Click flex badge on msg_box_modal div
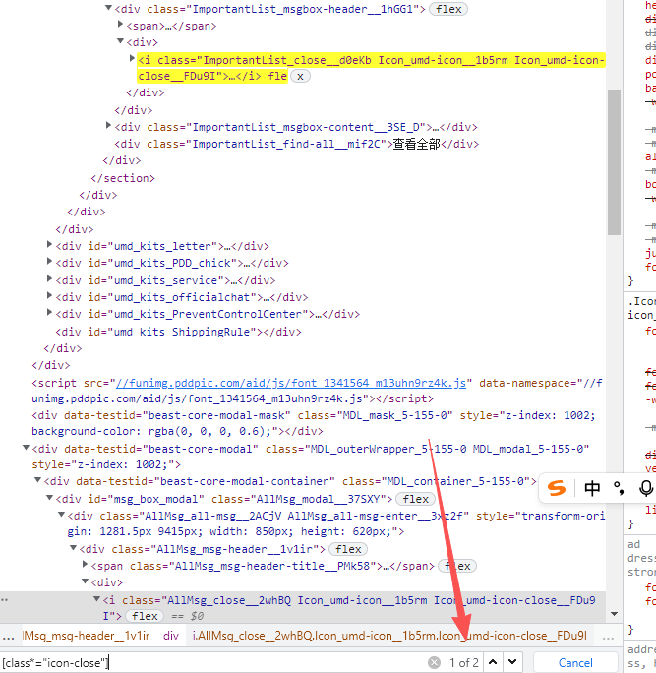Viewport: 656px width, 673px height. point(415,499)
